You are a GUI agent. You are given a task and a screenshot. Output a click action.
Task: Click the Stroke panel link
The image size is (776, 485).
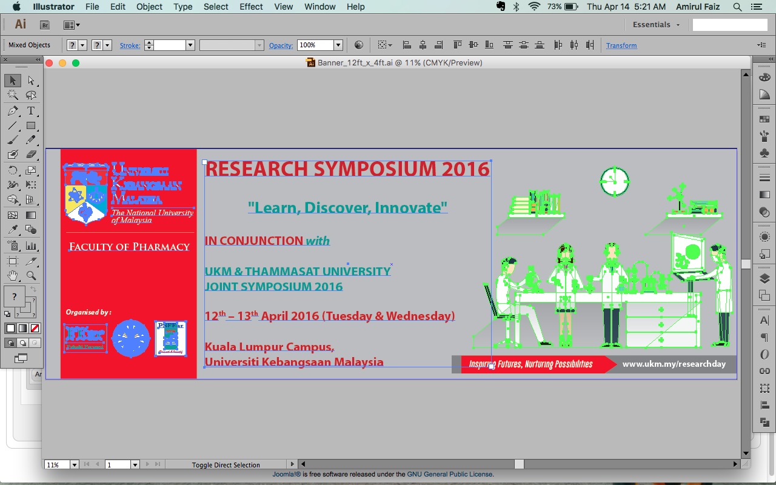click(x=130, y=45)
